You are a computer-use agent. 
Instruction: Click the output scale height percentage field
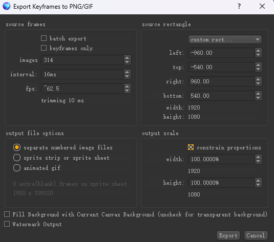pyautogui.click(x=221, y=183)
